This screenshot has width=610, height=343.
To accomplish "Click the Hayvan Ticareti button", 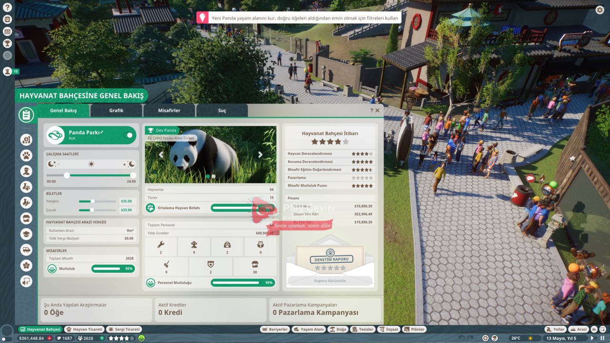I will point(84,329).
